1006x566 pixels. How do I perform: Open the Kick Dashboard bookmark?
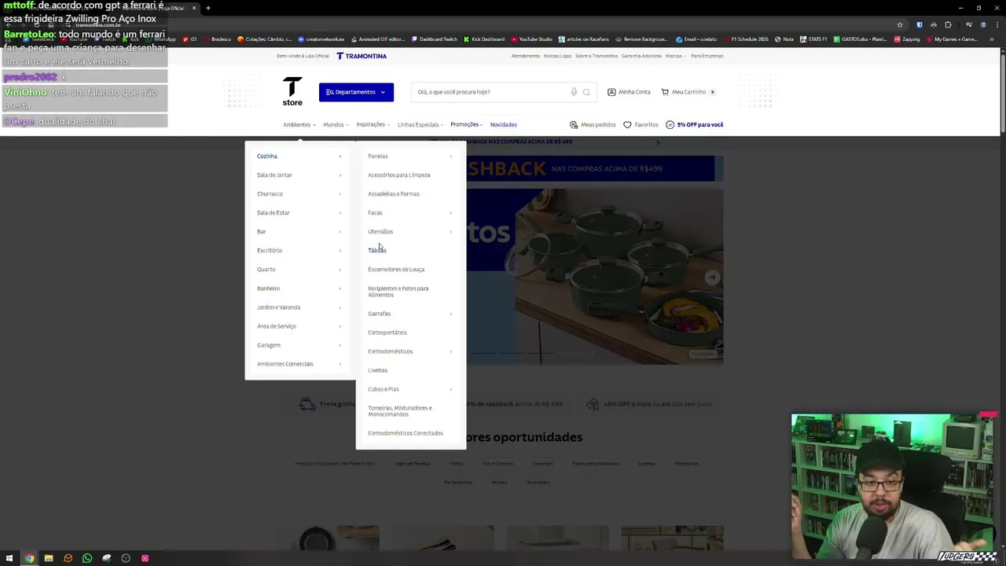(x=484, y=39)
